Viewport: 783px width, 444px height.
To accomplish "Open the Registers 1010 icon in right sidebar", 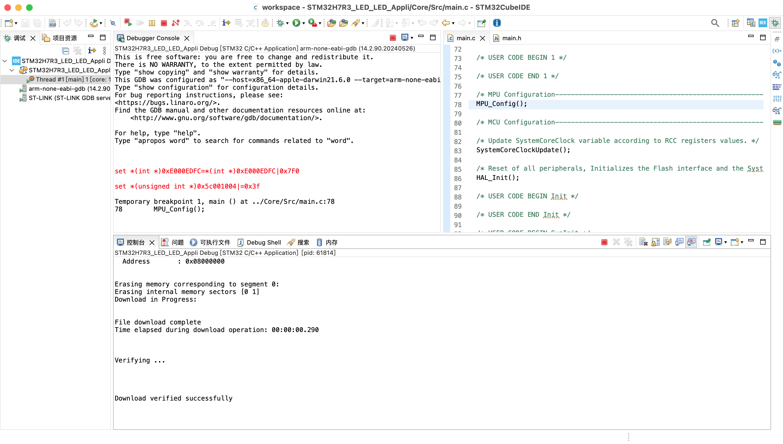I will click(777, 98).
